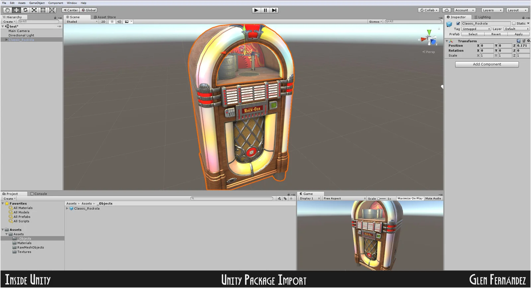Open the Shaded draw mode dropdown
Viewport: 531px width, 288px height.
82,22
